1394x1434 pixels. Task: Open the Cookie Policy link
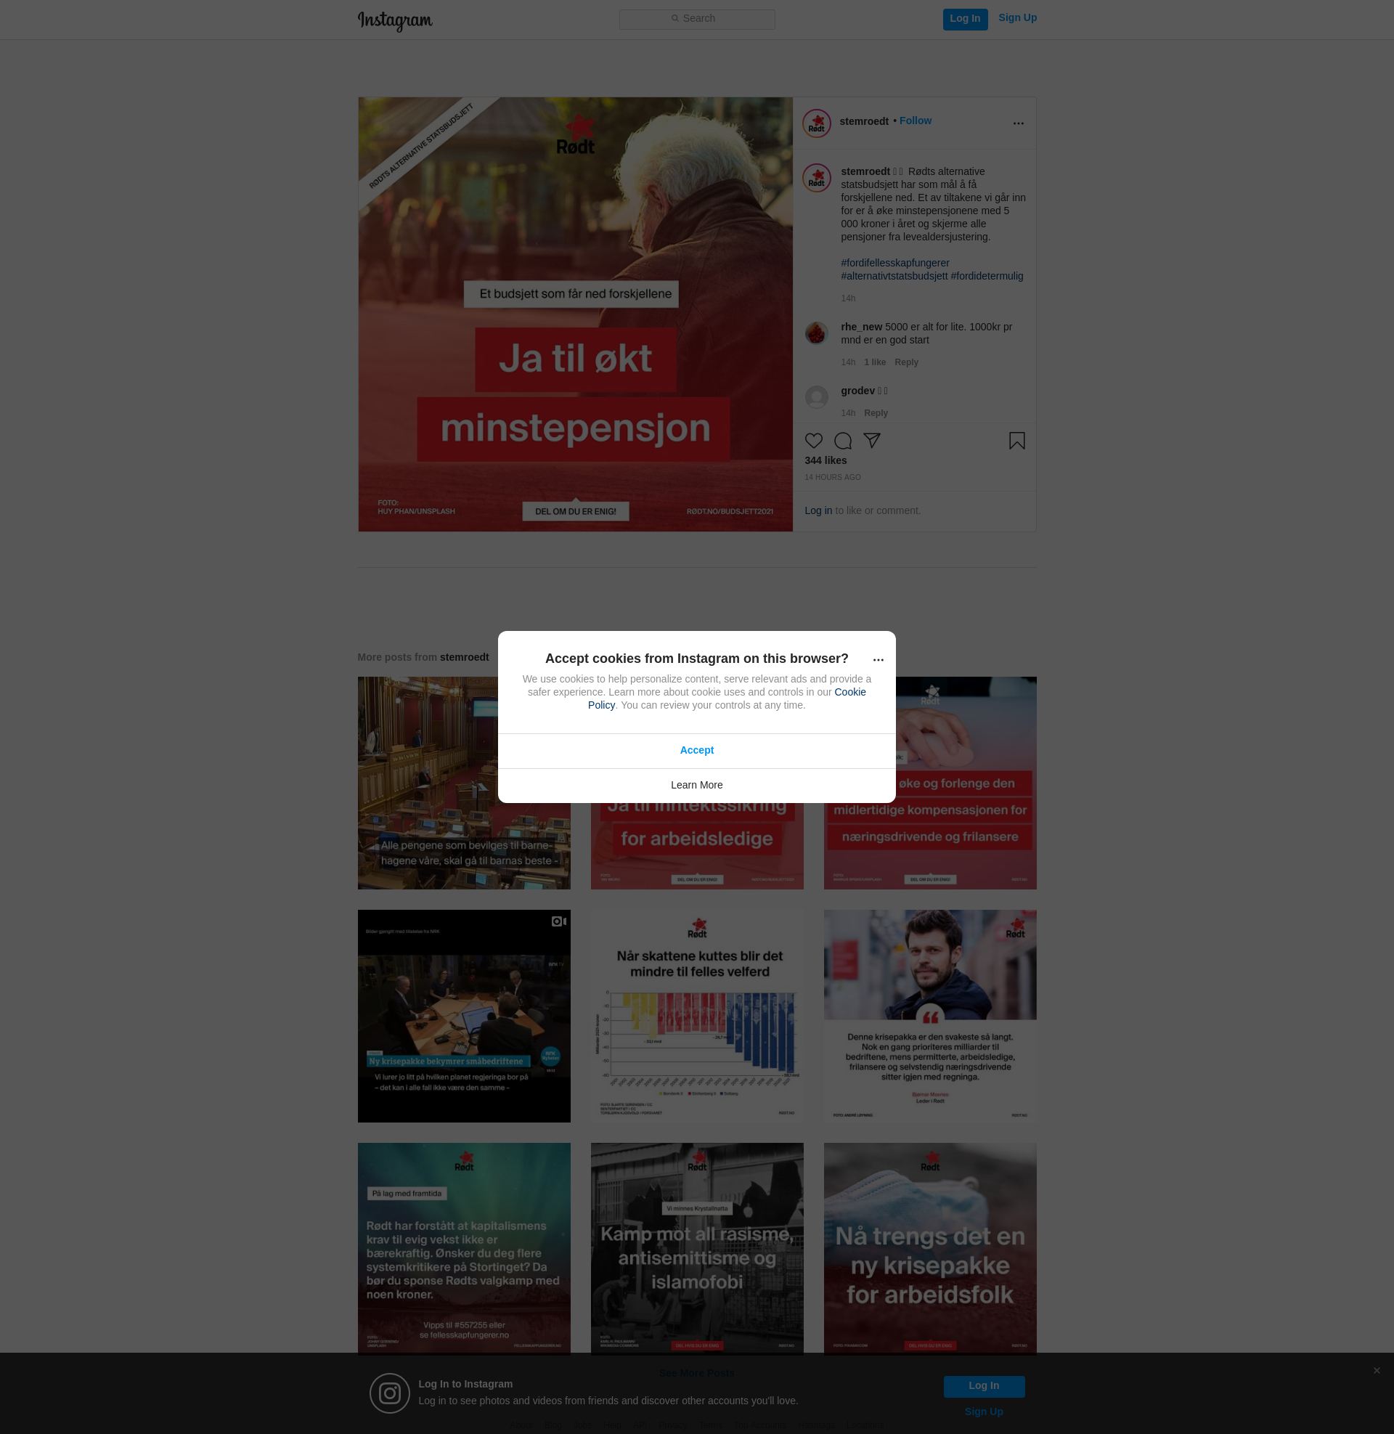point(849,692)
